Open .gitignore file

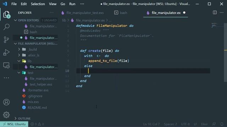[x=35, y=96]
